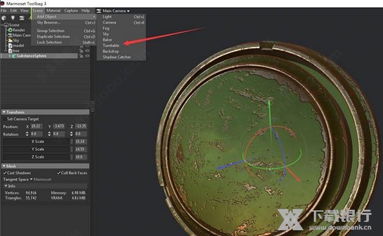
Task: Select the SubstanceSphere tree row
Action: click(x=39, y=56)
